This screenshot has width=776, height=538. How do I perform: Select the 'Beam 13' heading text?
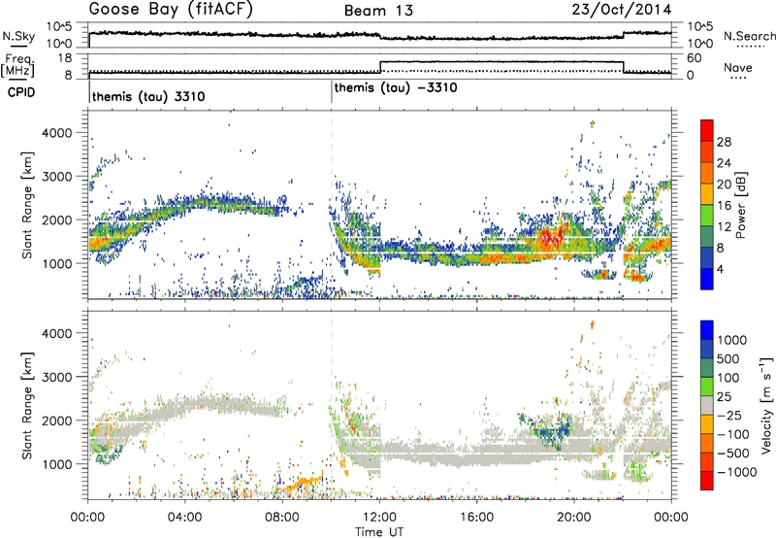(378, 11)
